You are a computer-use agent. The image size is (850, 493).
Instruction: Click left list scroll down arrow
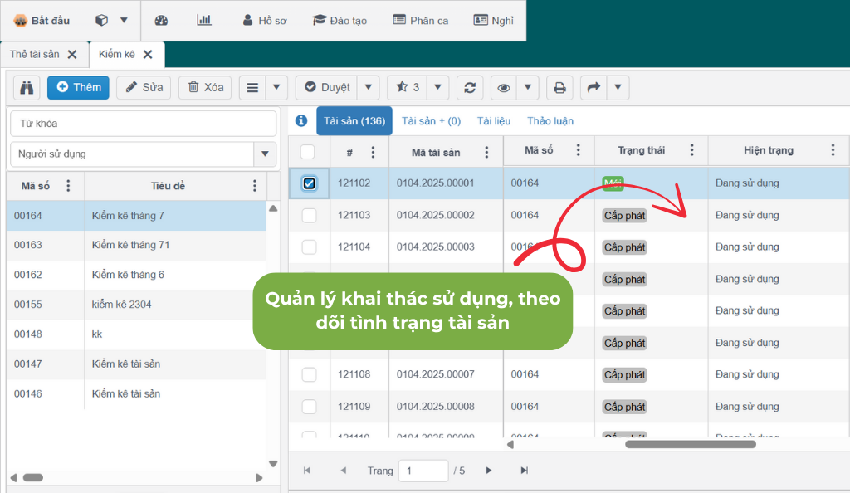273,464
